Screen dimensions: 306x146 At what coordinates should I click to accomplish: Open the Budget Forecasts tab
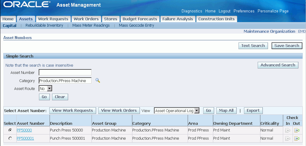[140, 19]
